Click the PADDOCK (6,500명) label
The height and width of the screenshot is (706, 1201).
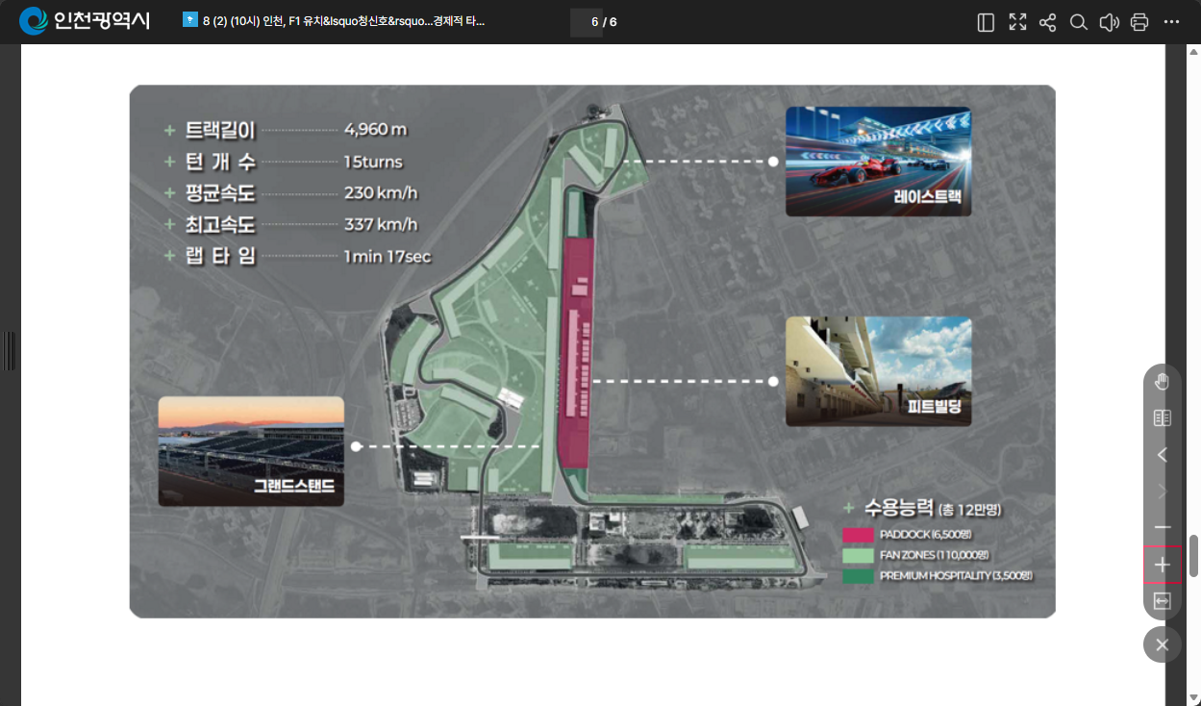pos(923,535)
